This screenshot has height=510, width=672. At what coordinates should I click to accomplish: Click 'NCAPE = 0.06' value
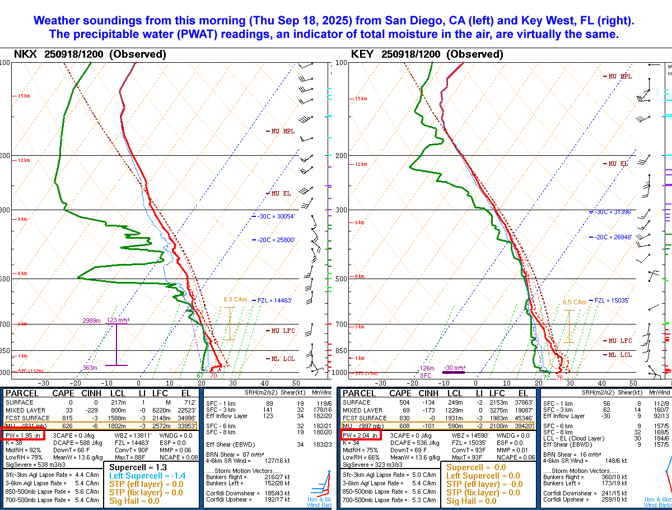[x=516, y=457]
